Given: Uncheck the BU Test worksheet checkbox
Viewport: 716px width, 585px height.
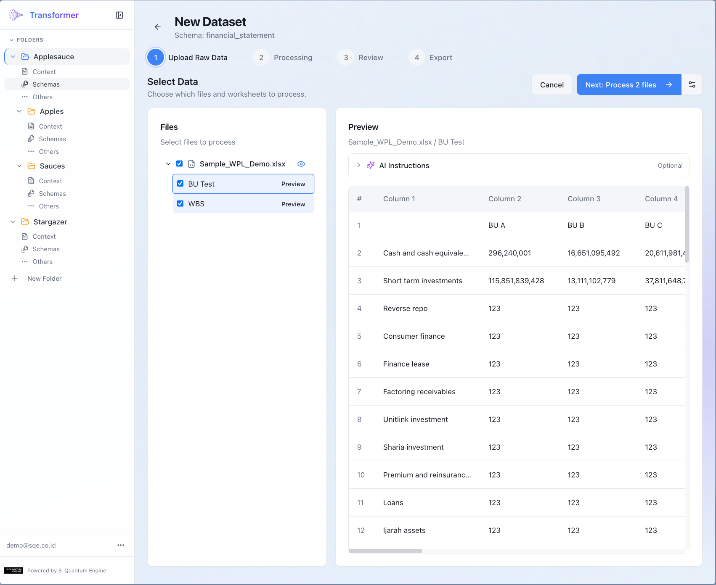Looking at the screenshot, I should 180,184.
